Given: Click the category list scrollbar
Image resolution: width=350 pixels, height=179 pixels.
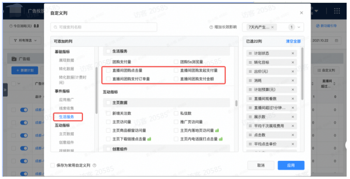Looking at the screenshot, I should (96, 90).
